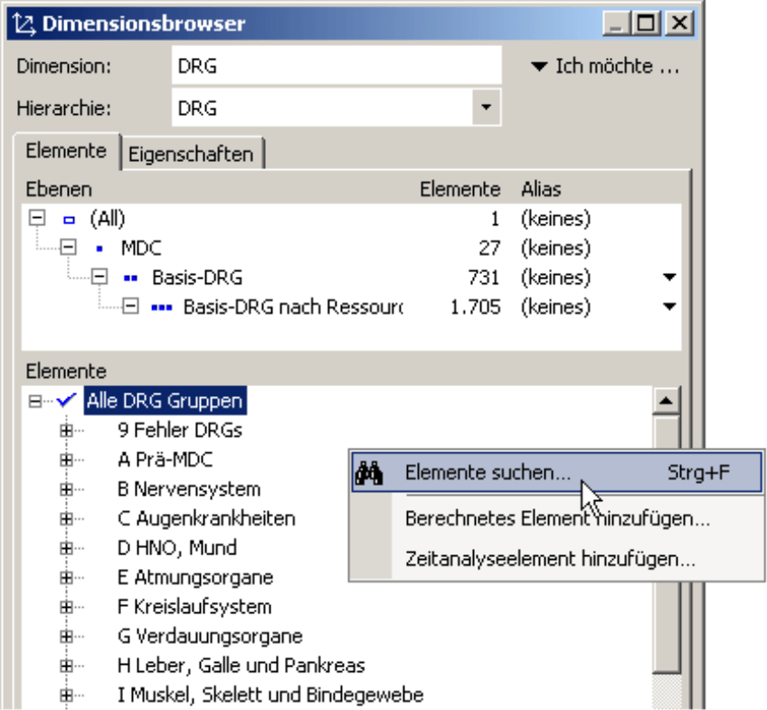The image size is (767, 710).
Task: Expand the 9 Fehler DRGs node
Action: (65, 431)
